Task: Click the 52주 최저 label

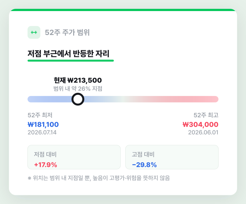Action: click(x=40, y=115)
